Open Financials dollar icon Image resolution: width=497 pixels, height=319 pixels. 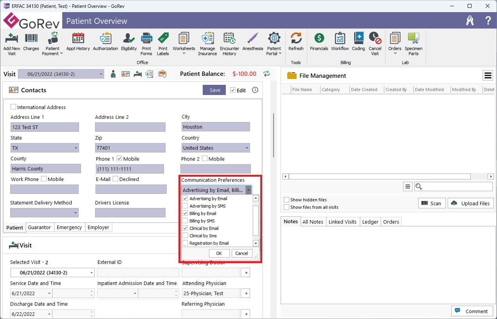[x=319, y=38]
